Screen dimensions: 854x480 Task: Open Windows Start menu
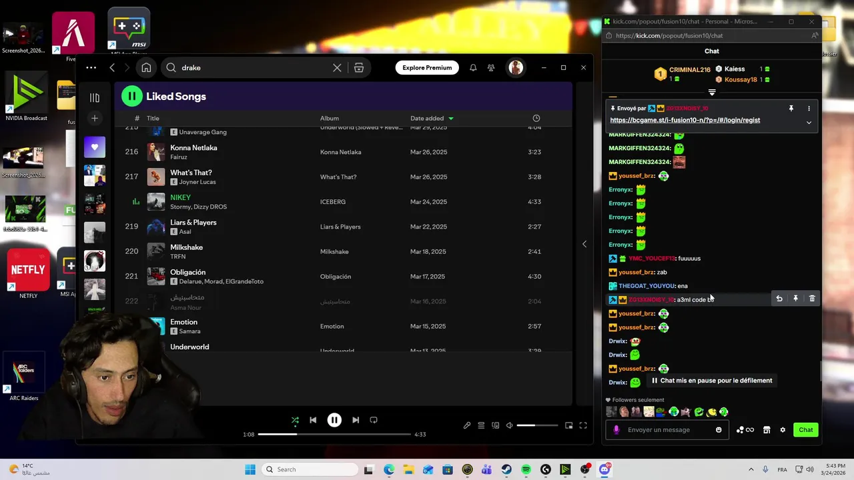[x=250, y=469]
